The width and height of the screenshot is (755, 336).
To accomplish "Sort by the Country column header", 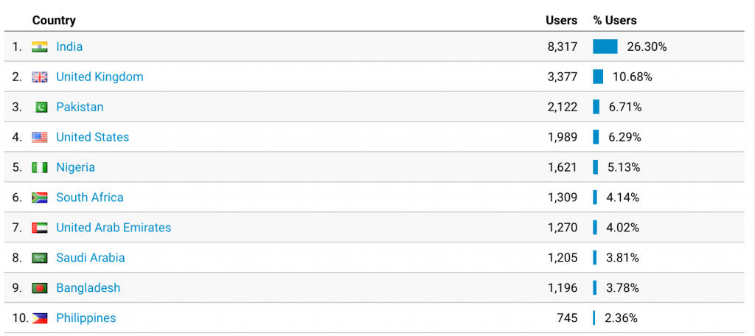I will (x=54, y=21).
